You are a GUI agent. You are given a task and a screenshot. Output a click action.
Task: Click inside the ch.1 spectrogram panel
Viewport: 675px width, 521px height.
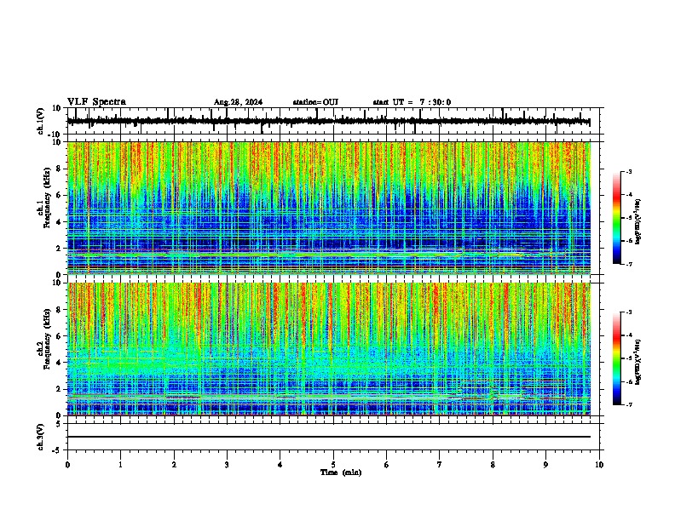328,208
